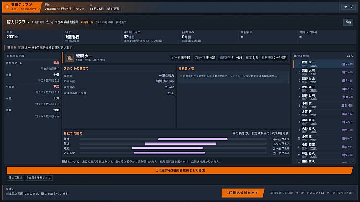Viewport: 360px width, 202px height.
Task: Click the 21人 same-position count value
Action: tap(170, 93)
